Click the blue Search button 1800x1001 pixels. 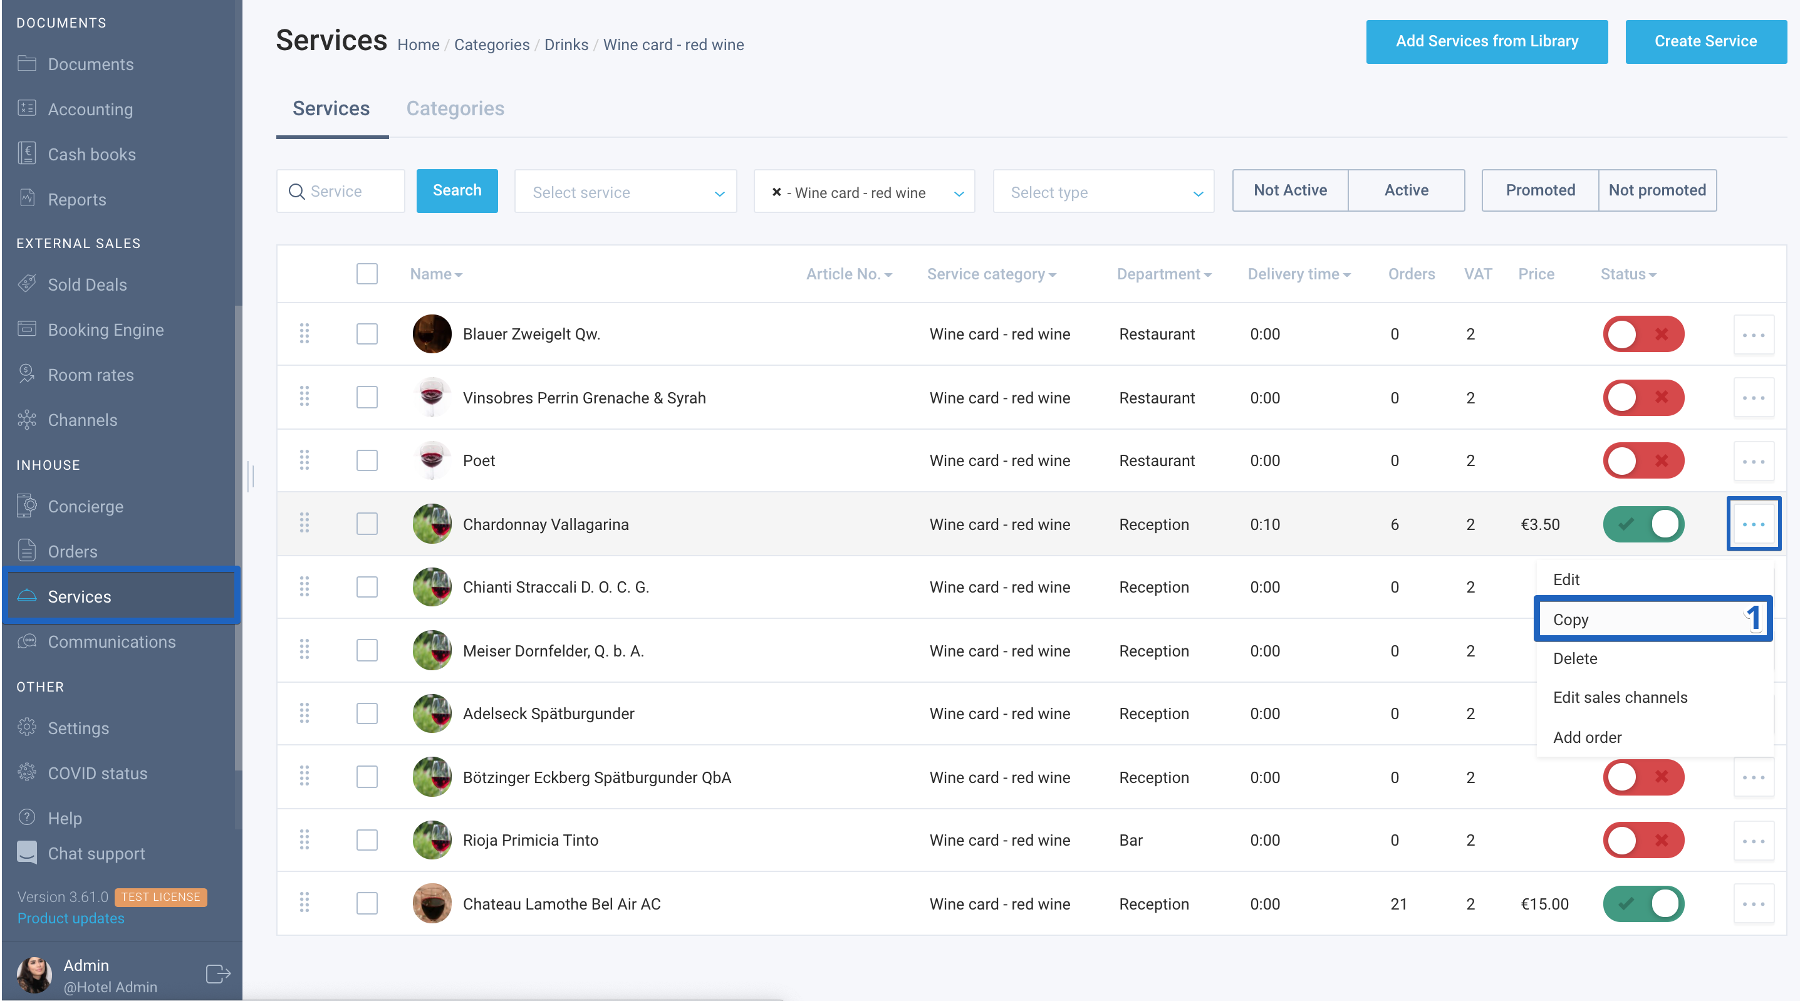pos(457,190)
